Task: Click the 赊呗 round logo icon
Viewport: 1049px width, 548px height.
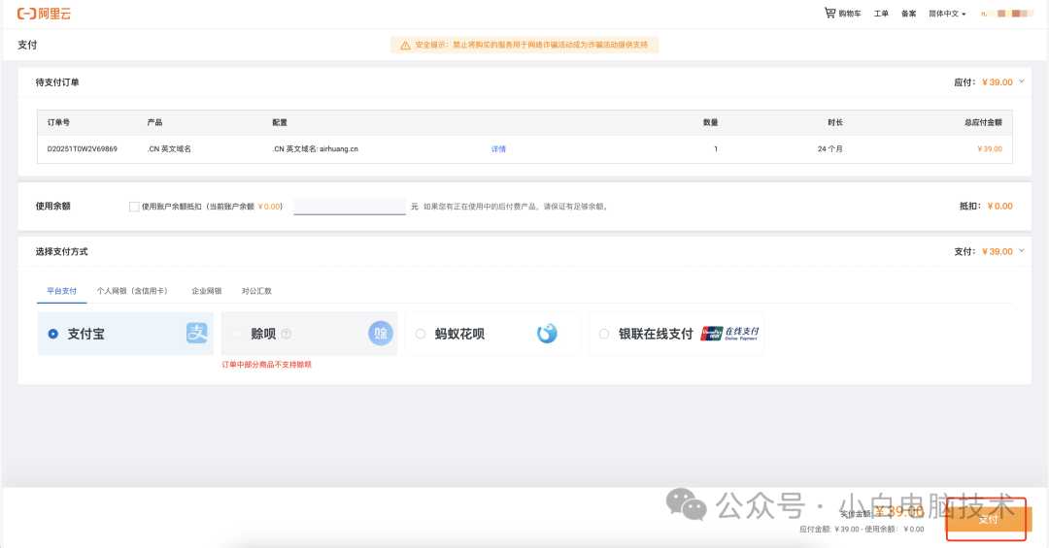Action: pos(381,333)
